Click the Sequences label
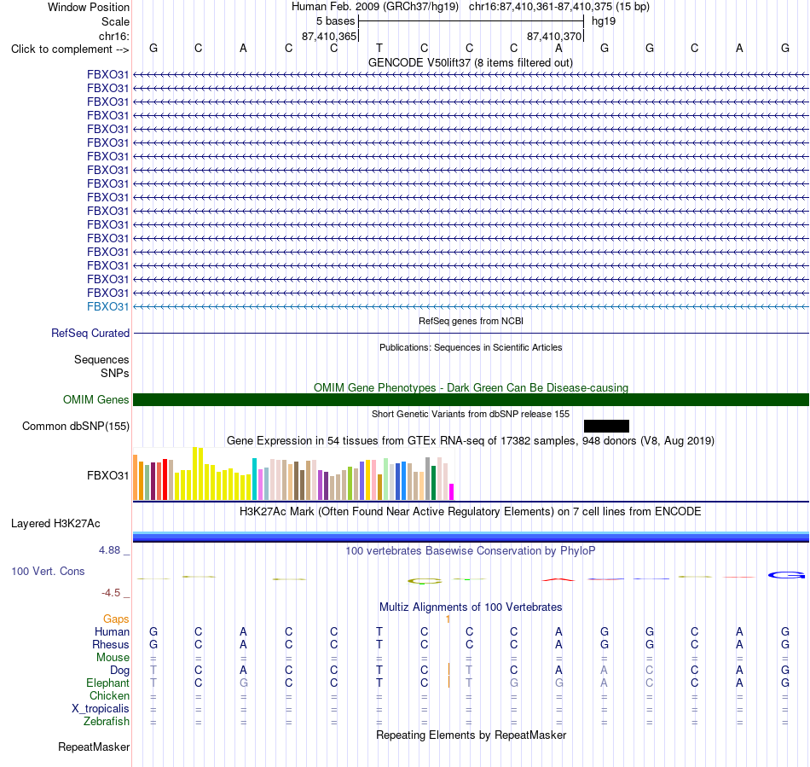 [x=101, y=359]
